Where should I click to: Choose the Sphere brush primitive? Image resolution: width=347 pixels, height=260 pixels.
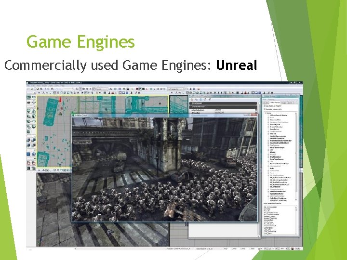coord(34,127)
